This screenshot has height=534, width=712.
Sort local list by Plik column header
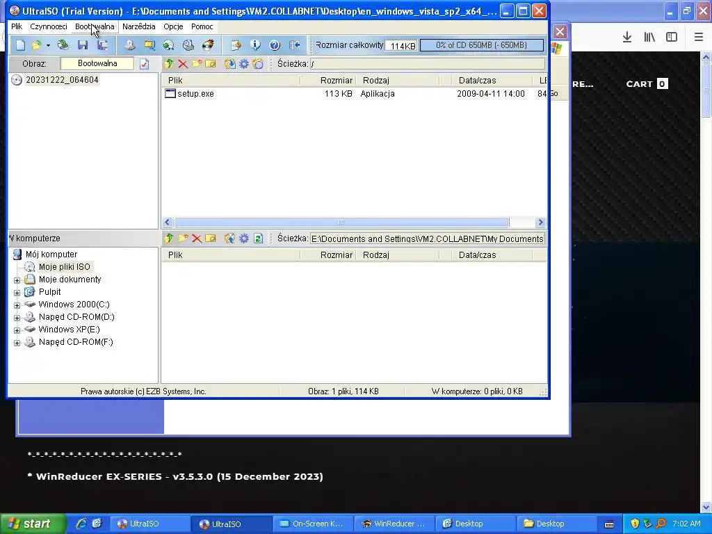tap(231, 255)
